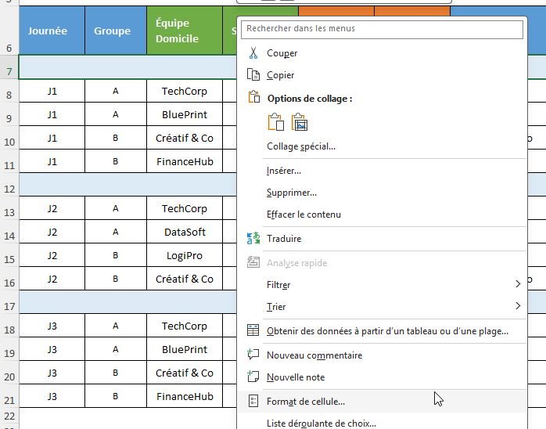This screenshot has width=546, height=429.
Task: Click the Groupe column header
Action: click(116, 31)
